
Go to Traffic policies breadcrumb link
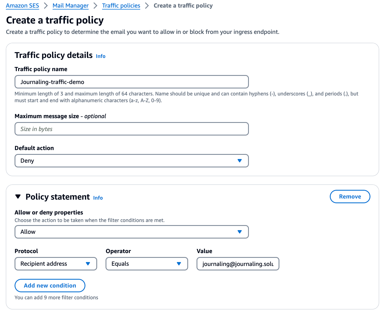121,6
